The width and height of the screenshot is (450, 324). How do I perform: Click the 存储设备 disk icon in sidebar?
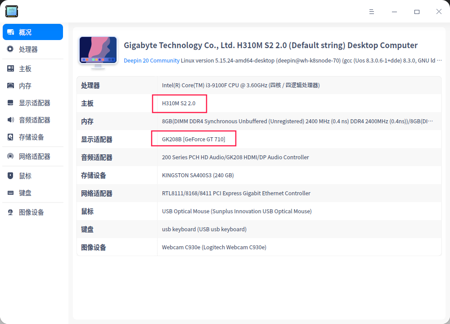11,137
